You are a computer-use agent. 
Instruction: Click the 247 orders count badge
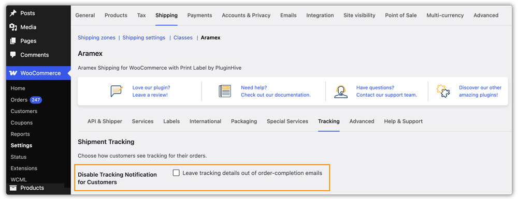click(36, 100)
